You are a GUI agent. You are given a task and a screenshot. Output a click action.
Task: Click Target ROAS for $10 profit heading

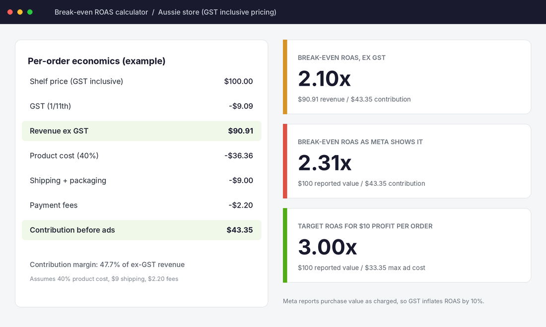pyautogui.click(x=365, y=226)
